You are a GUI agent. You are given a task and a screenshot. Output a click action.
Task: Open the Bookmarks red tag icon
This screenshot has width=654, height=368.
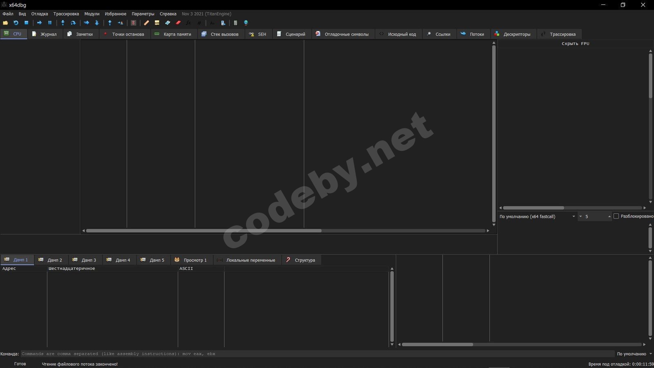tap(178, 23)
